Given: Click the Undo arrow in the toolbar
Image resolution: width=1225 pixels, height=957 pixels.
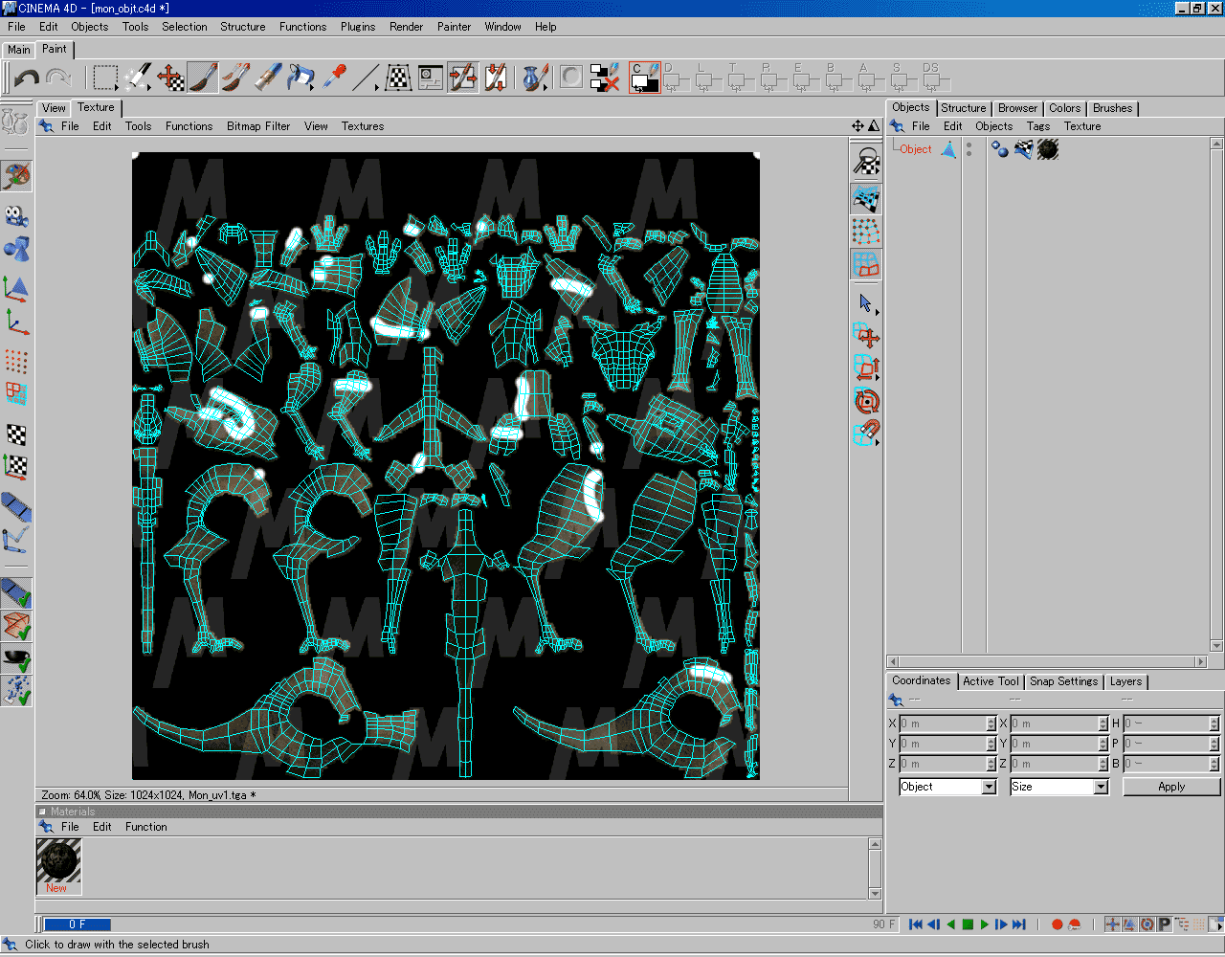Looking at the screenshot, I should click(27, 78).
